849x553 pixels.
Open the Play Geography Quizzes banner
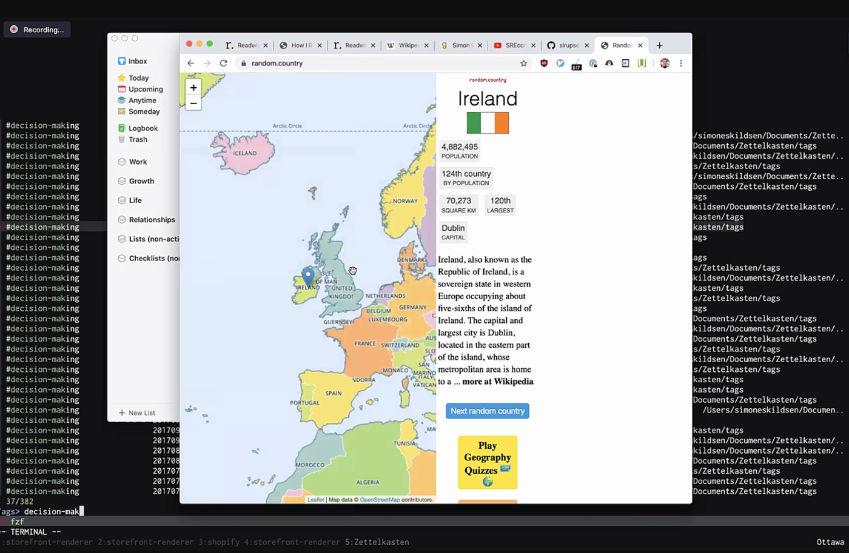[488, 462]
